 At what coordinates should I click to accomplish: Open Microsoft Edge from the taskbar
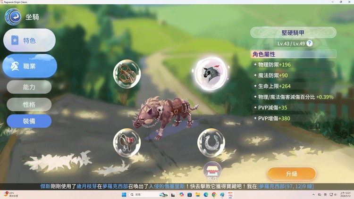206,195
